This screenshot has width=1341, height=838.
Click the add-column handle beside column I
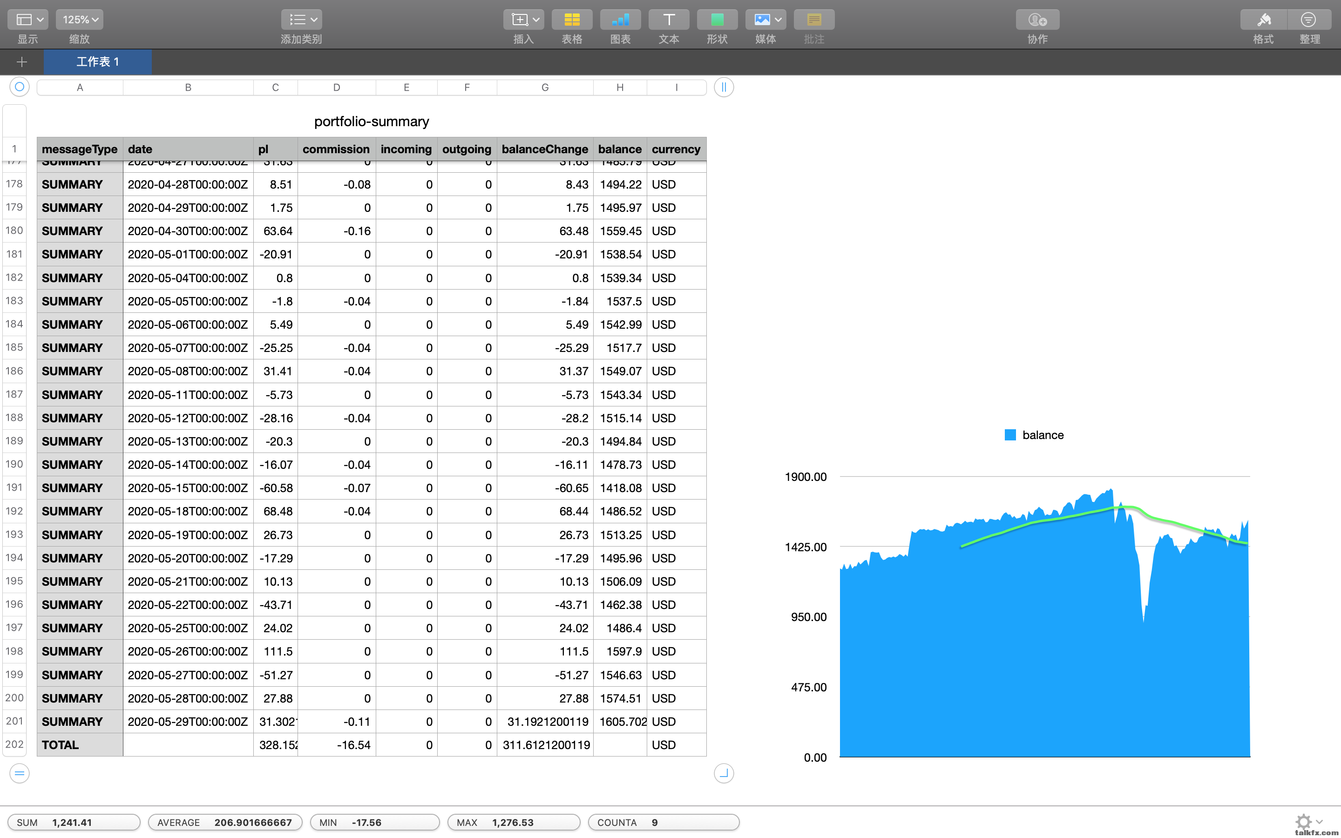point(724,87)
